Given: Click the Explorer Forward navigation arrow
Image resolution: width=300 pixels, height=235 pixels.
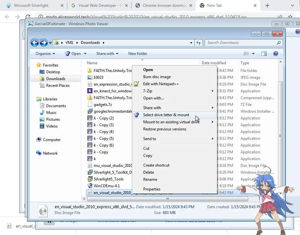Looking at the screenshot, I should tap(44, 43).
